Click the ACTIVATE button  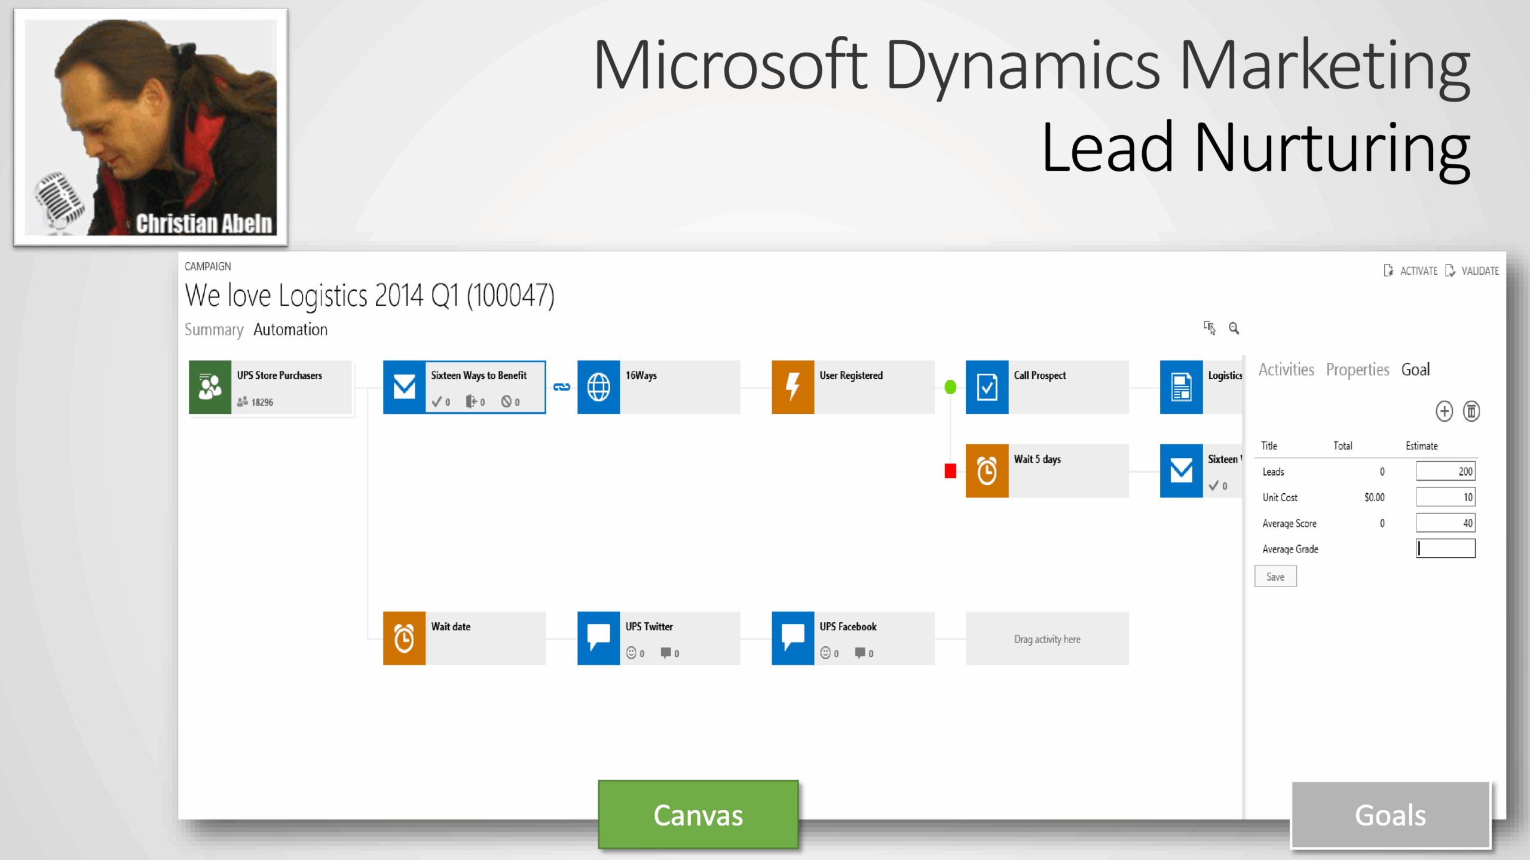coord(1410,271)
